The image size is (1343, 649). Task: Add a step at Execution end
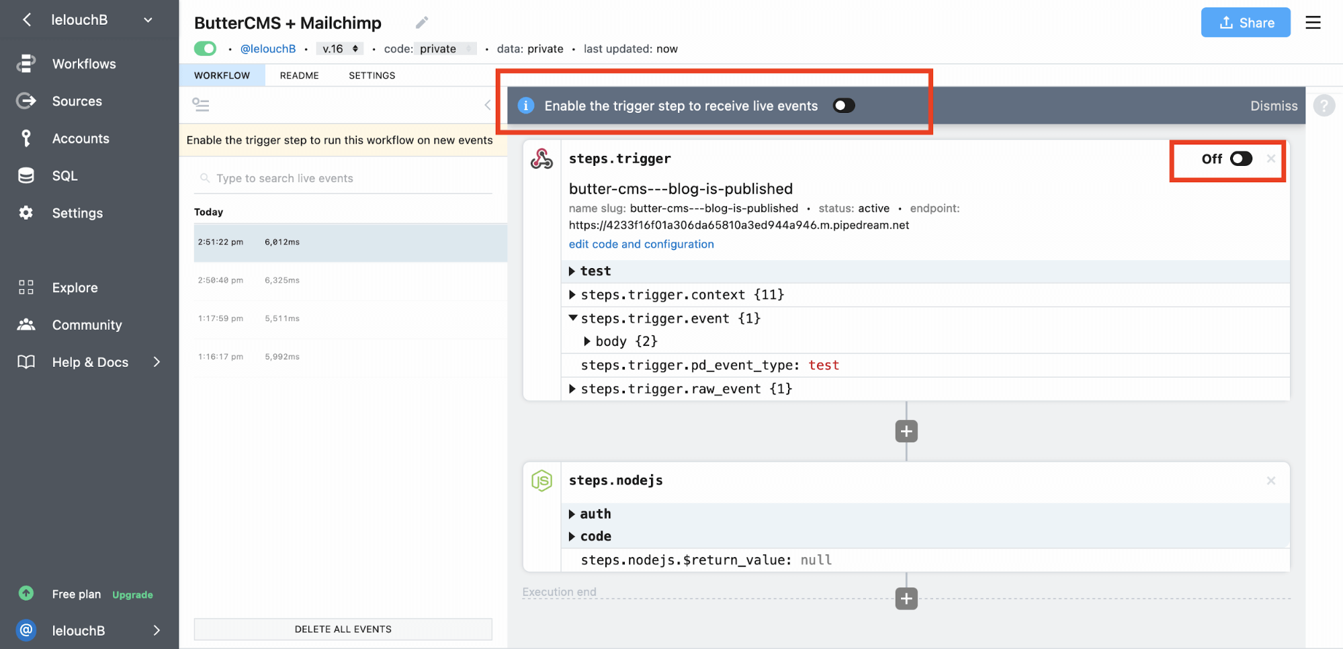906,599
